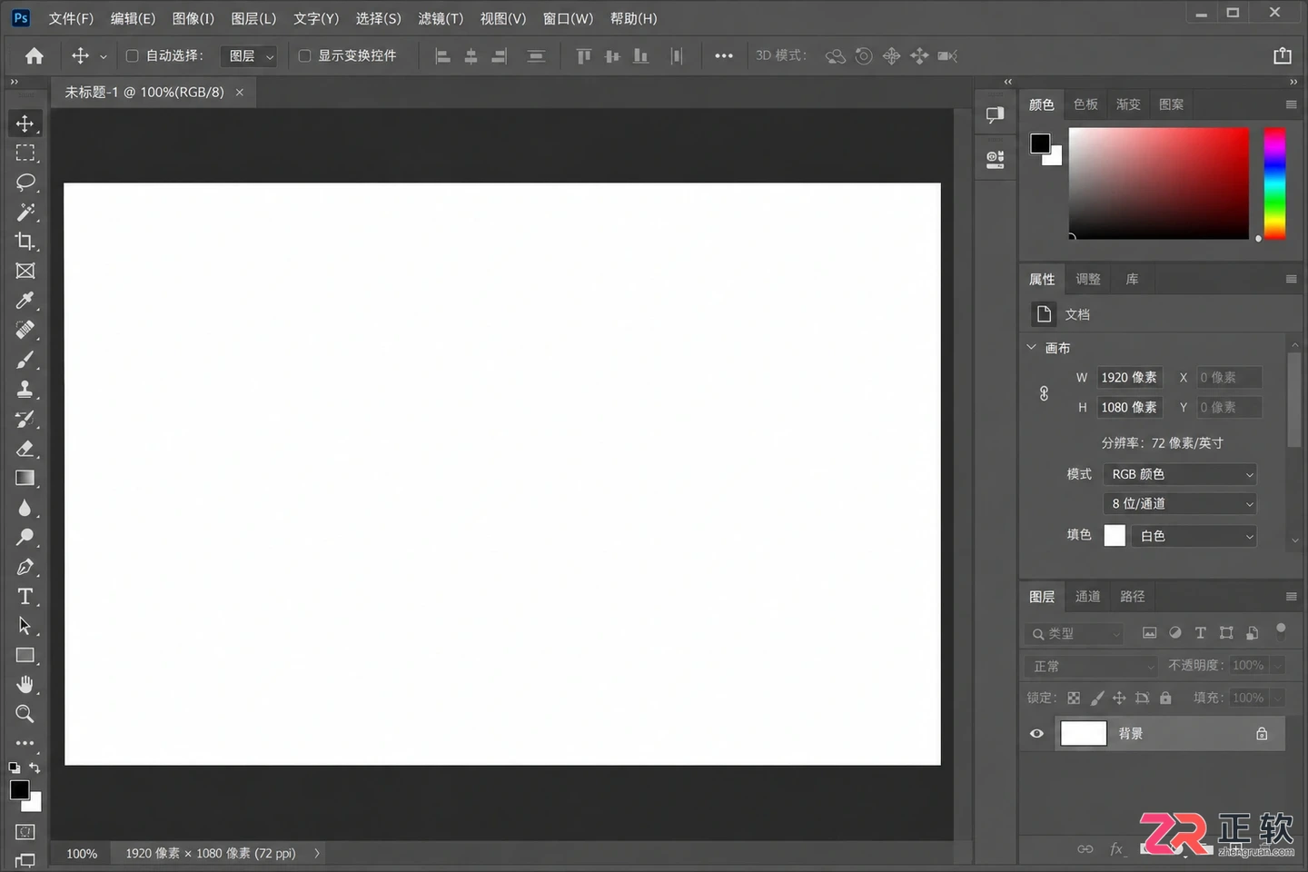Screen dimensions: 1308x872
Task: Click align left edges icon
Action: tap(442, 56)
